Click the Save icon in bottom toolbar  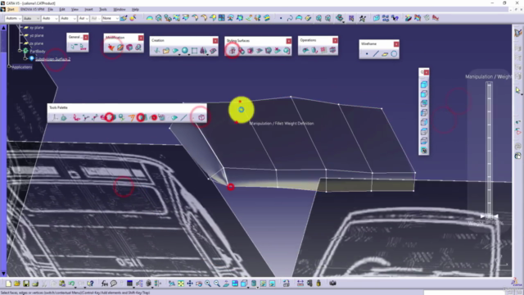coord(26,284)
